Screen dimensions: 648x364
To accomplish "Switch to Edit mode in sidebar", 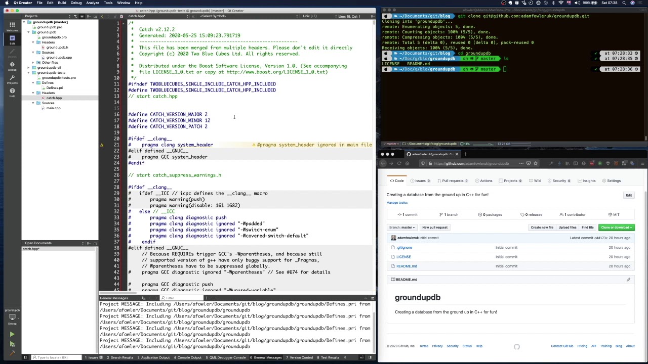I will pos(12,39).
